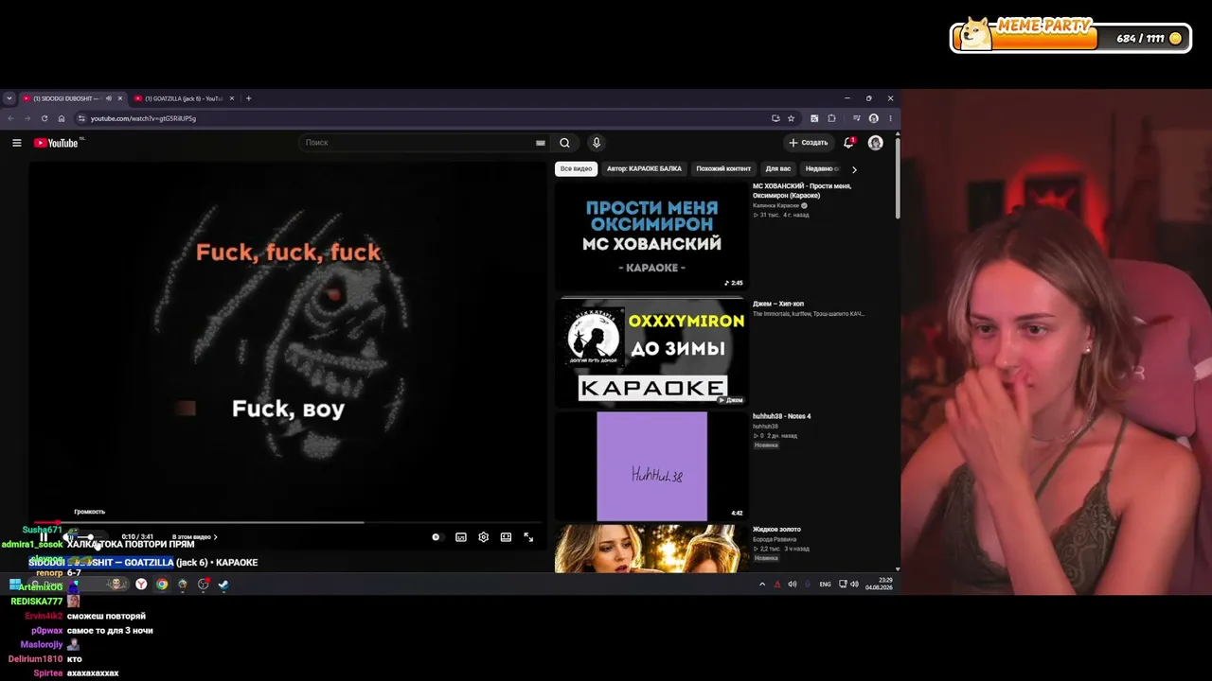Open YouTube notifications bell

coord(848,143)
